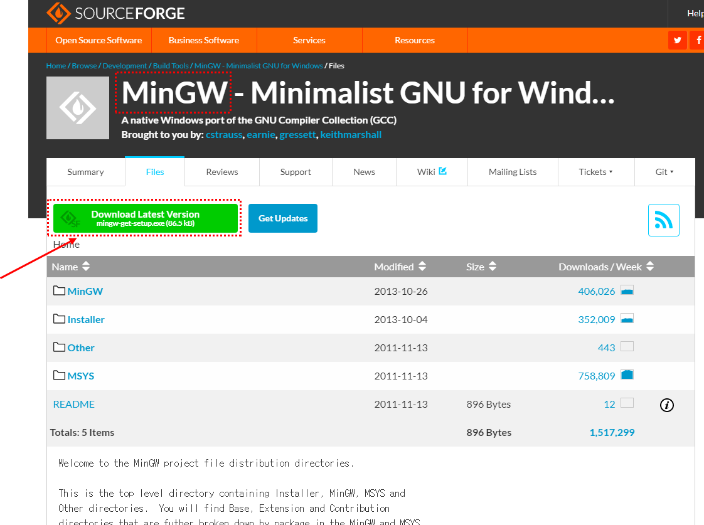The height and width of the screenshot is (525, 704).
Task: Open the MinGW folder link
Action: (85, 291)
